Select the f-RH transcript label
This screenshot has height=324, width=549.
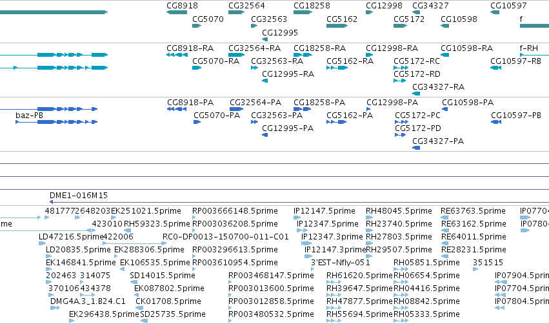(529, 48)
